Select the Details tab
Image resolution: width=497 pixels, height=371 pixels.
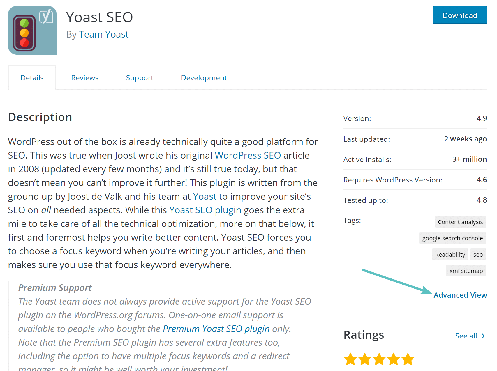[32, 78]
